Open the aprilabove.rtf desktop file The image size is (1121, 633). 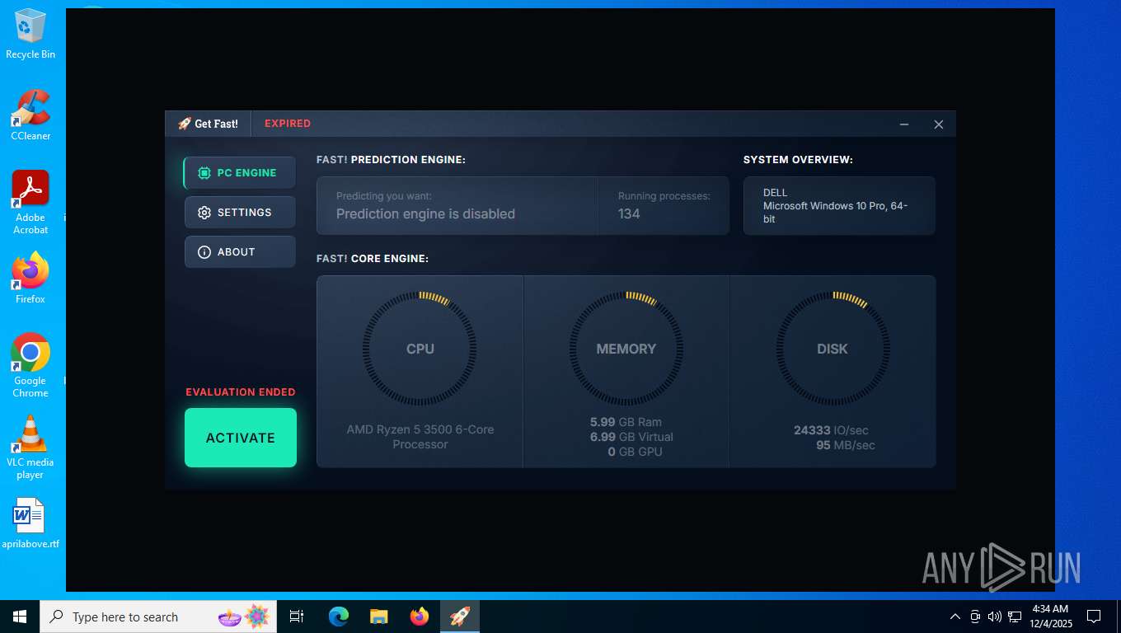[30, 523]
